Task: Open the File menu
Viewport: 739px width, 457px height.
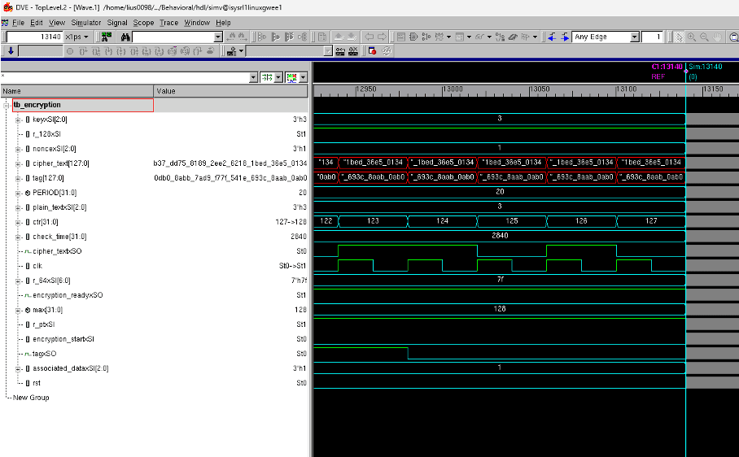Action: click(19, 23)
